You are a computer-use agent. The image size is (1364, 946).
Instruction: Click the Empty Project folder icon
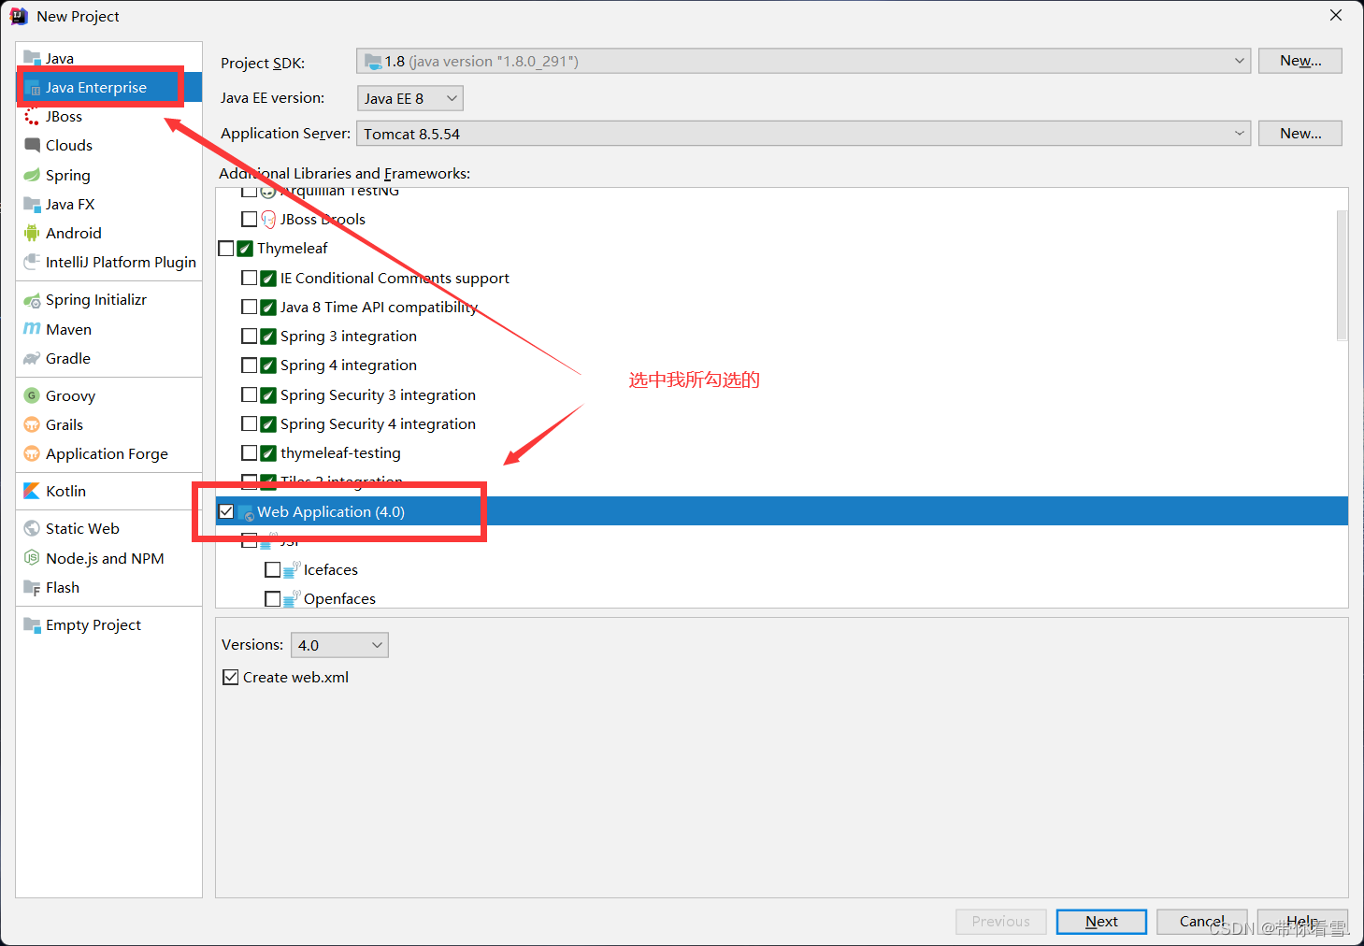32,624
